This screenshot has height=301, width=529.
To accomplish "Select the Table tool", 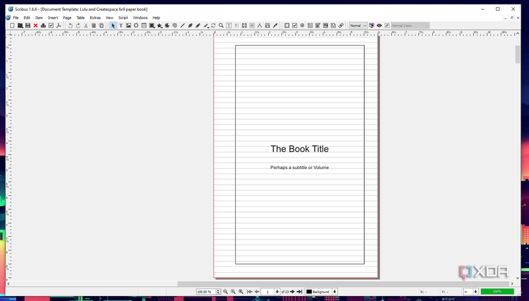I will tap(144, 26).
